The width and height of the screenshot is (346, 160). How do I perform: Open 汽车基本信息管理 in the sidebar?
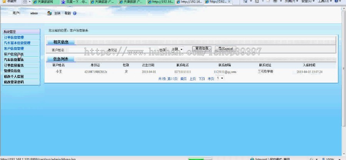[x=17, y=43]
